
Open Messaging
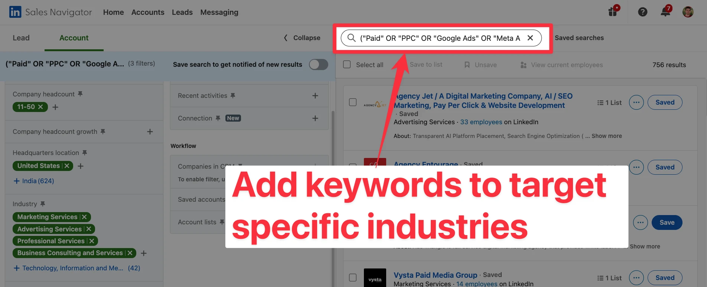click(219, 12)
